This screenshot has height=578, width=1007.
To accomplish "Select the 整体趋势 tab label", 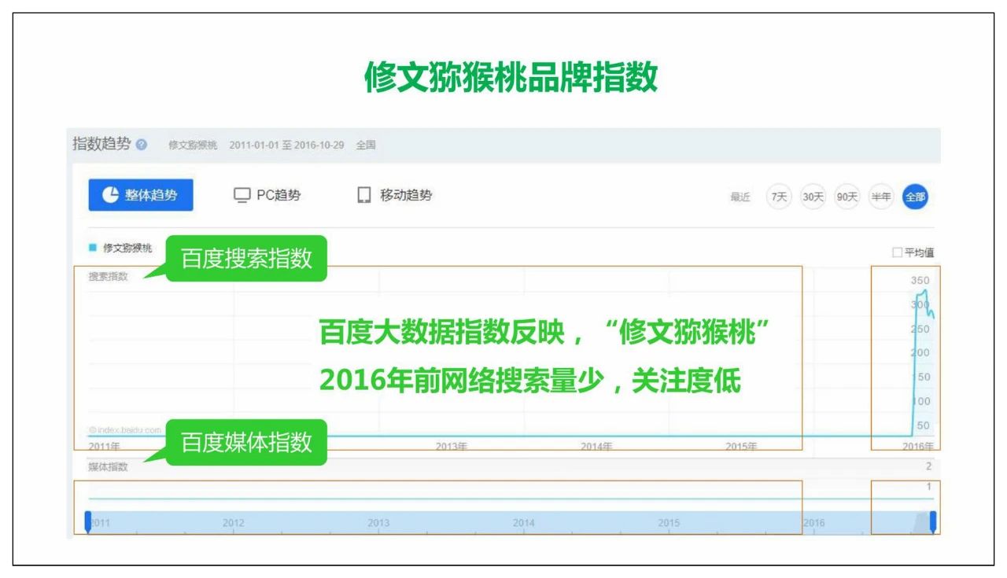I will 152,196.
